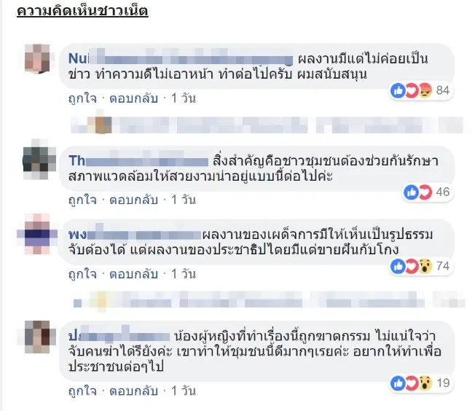Expand blurred replies under Nui's comment

(267, 125)
